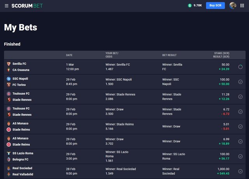Click the +50.00 result amount
This screenshot has width=249, height=179.
click(x=224, y=84)
